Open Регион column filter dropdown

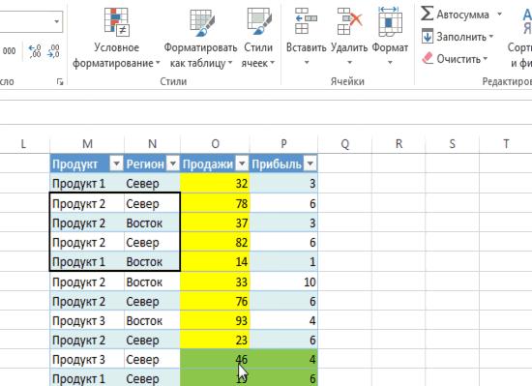[173, 164]
